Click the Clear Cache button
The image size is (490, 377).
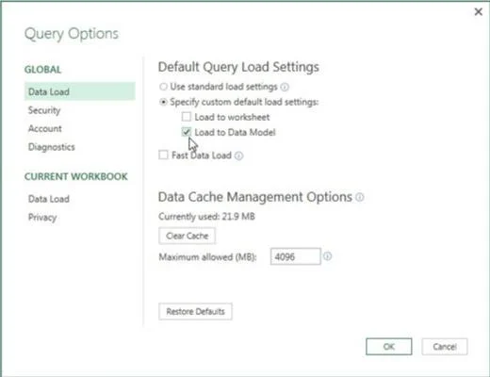[x=187, y=236]
